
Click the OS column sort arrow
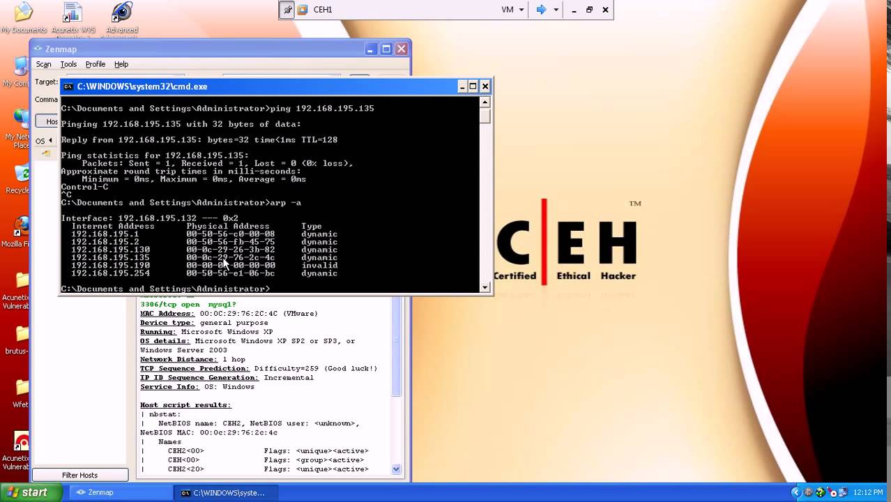pos(49,141)
